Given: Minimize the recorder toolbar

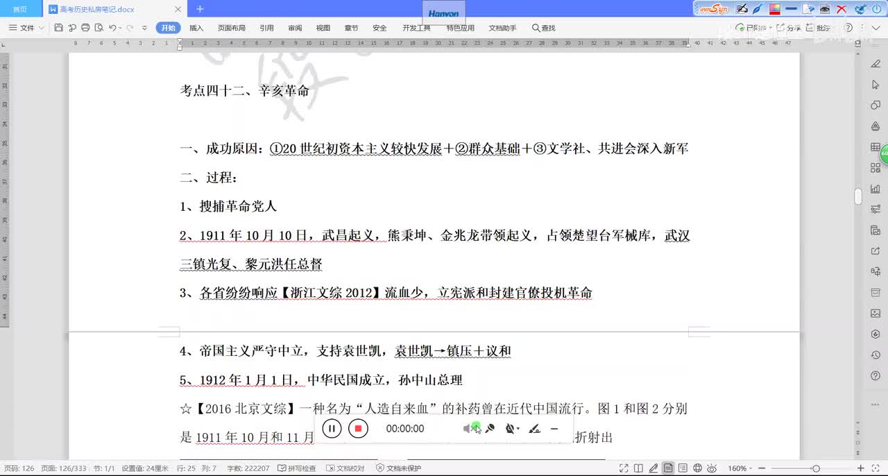Looking at the screenshot, I should tap(554, 429).
